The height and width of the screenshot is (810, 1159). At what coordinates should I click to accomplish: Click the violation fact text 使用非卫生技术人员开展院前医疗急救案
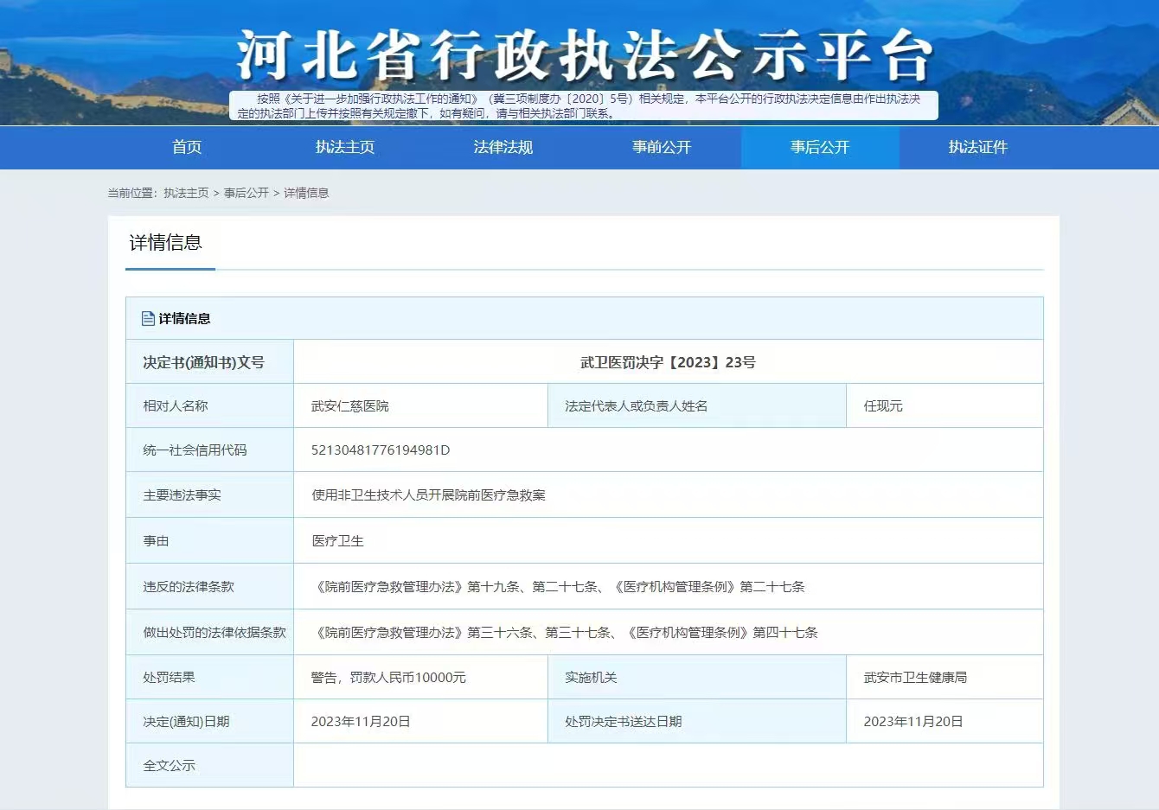[x=429, y=495]
